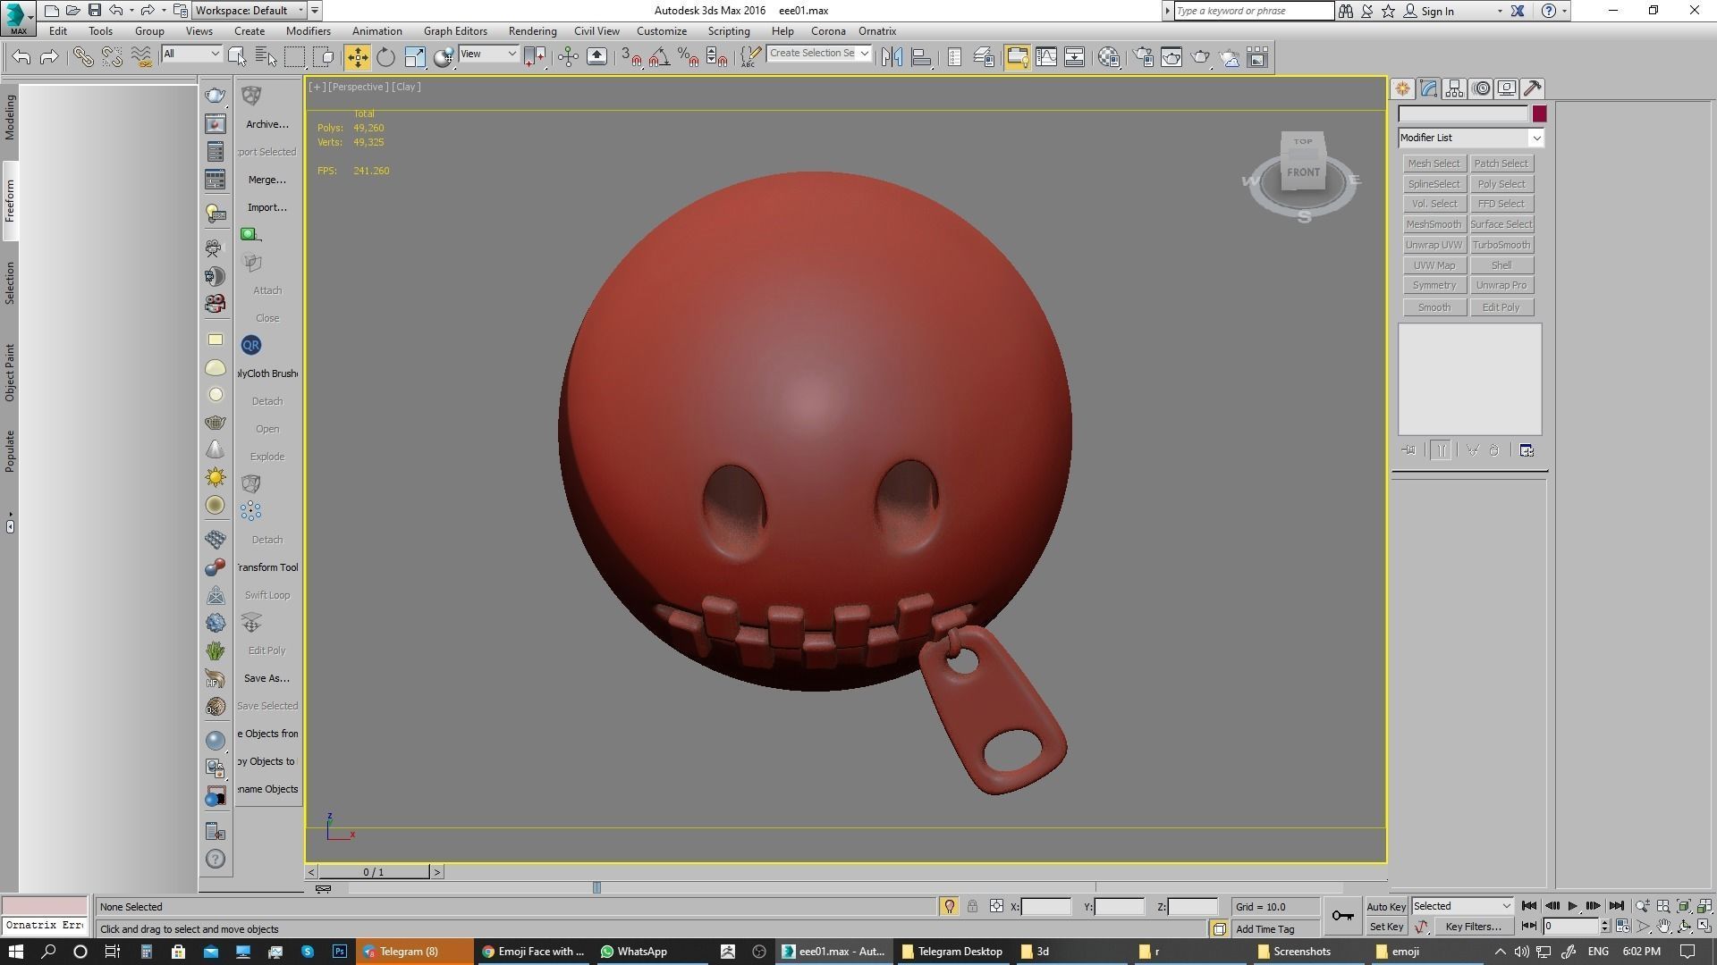This screenshot has width=1717, height=965.
Task: Open the Modifiers menu
Action: [x=309, y=31]
